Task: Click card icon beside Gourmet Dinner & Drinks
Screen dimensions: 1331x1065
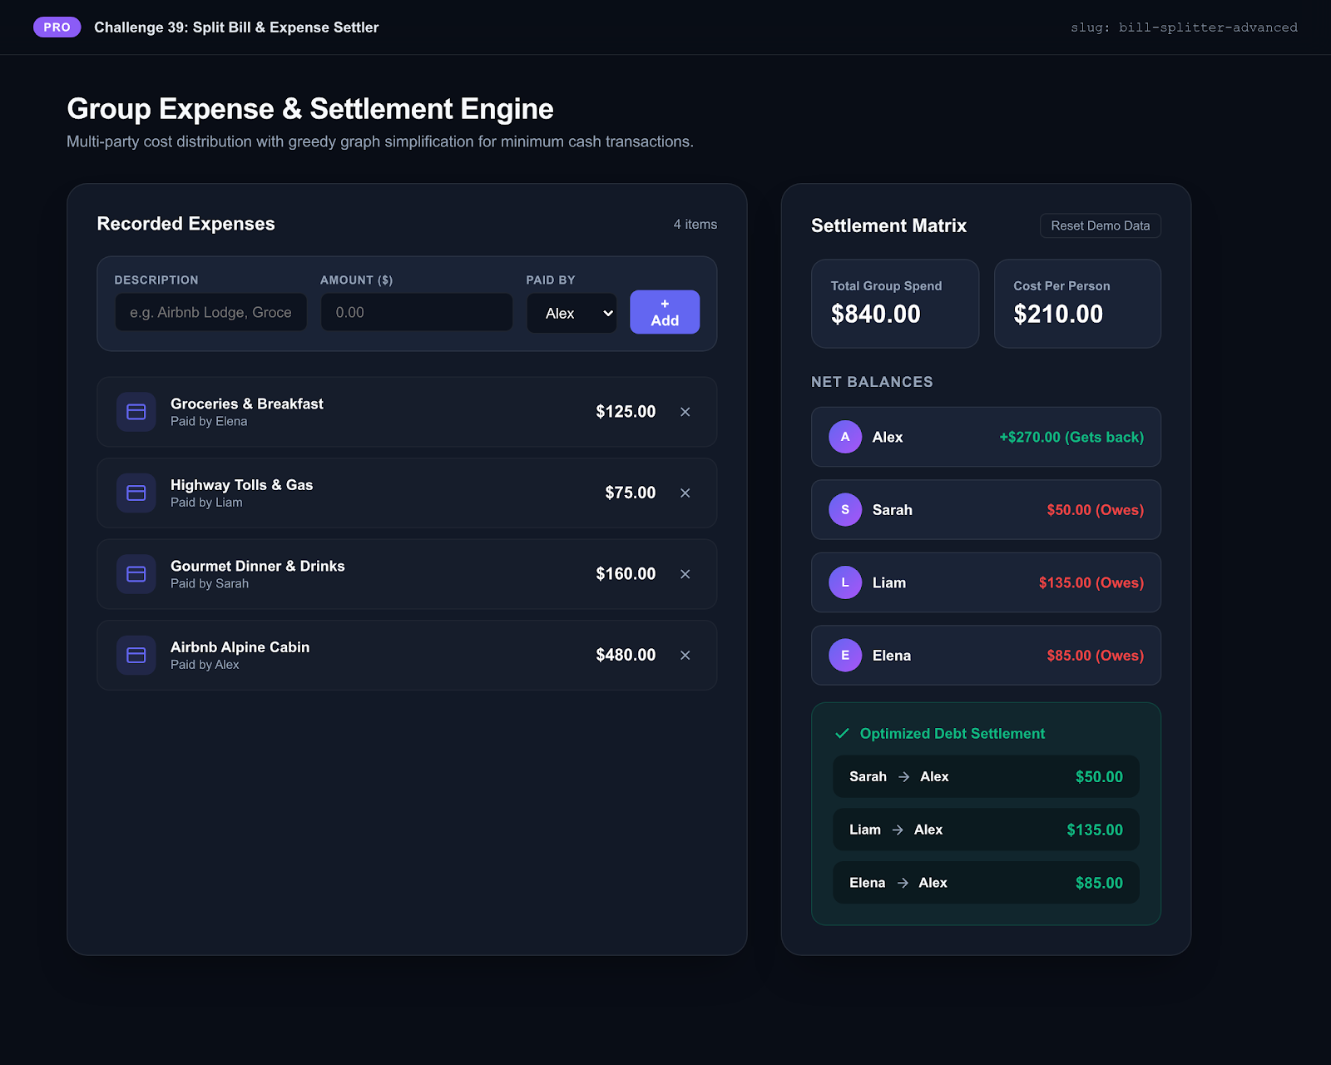Action: tap(136, 574)
